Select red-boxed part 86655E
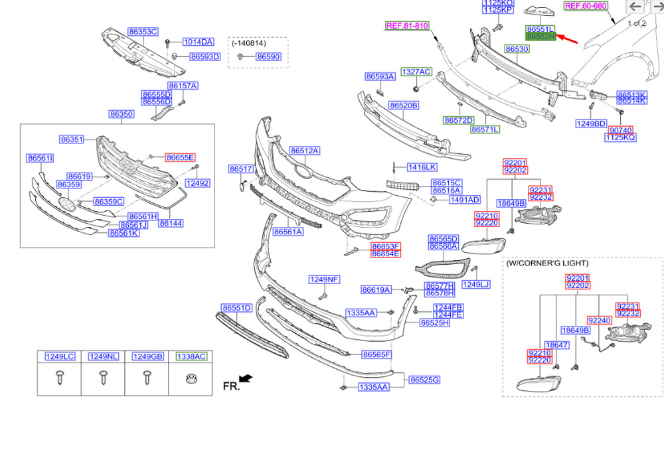 click(181, 157)
